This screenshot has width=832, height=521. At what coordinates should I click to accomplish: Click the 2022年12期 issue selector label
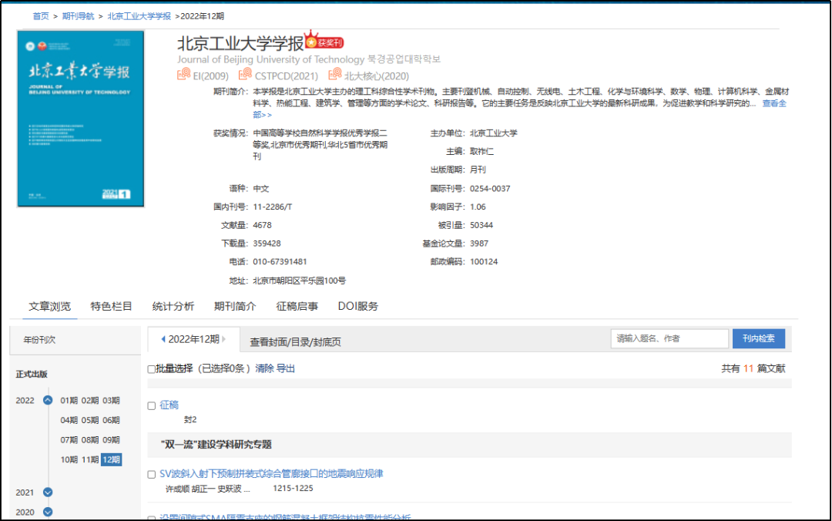(x=193, y=339)
